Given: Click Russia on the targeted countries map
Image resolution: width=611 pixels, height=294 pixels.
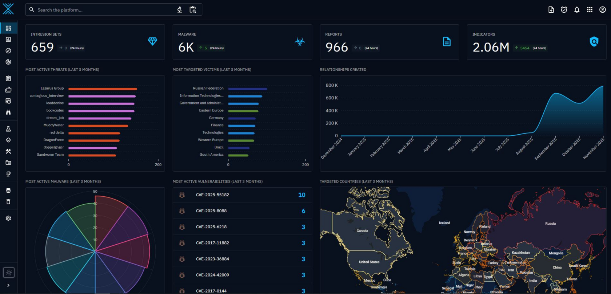Looking at the screenshot, I should click(550, 224).
